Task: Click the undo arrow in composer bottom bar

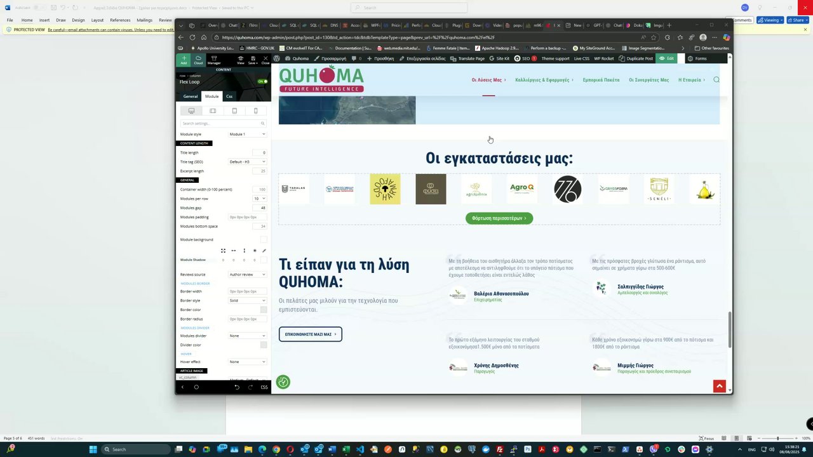Action: pyautogui.click(x=237, y=387)
